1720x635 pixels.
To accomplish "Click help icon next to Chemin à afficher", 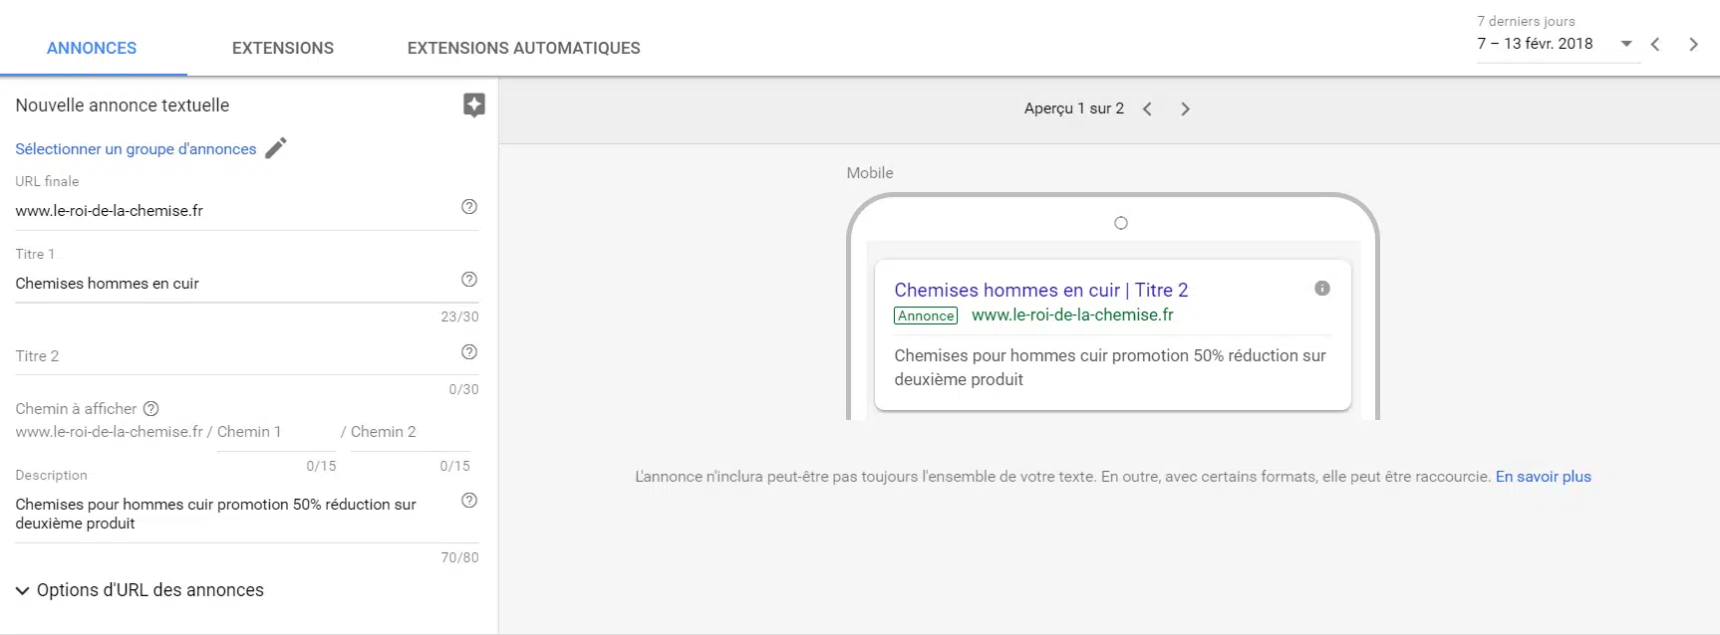I will click(151, 409).
